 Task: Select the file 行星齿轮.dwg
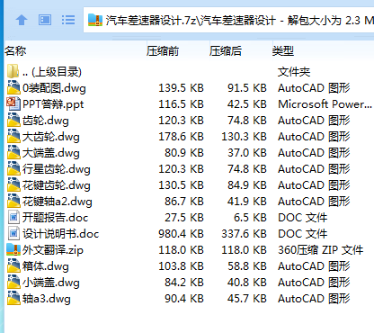[x=57, y=169]
